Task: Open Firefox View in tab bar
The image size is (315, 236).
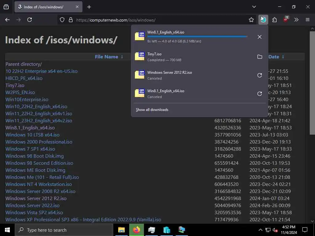Action: (6, 7)
